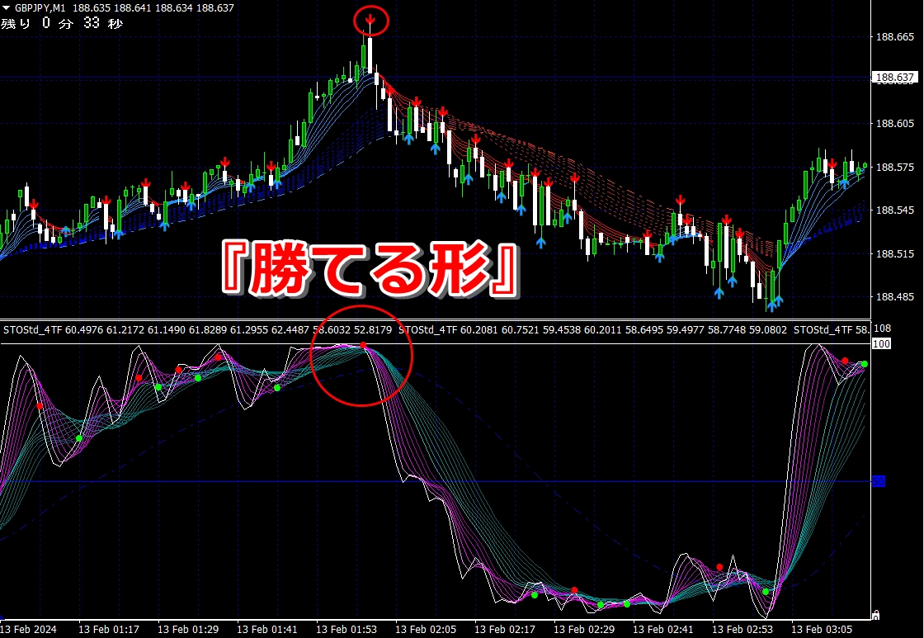
Task: Click the 13 Feb 2024 date label
Action: pyautogui.click(x=30, y=629)
